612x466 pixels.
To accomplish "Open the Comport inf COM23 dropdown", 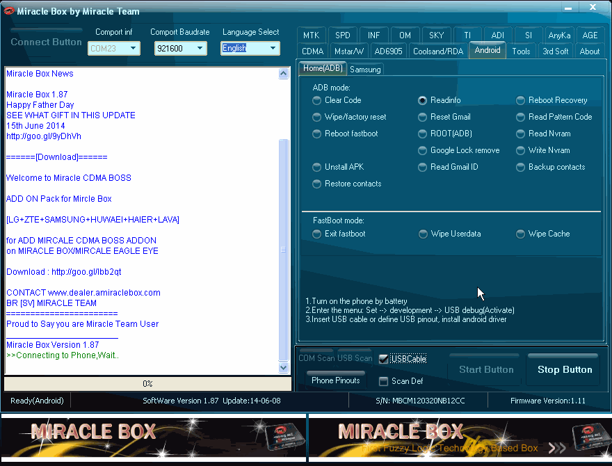I will [114, 49].
